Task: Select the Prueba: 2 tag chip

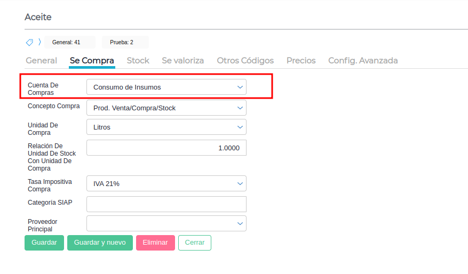Action: (122, 42)
